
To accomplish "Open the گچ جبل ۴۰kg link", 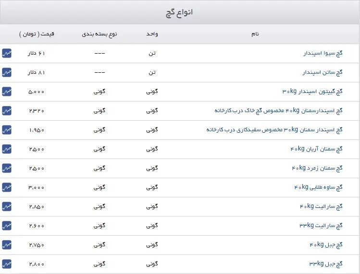I will click(326, 245).
